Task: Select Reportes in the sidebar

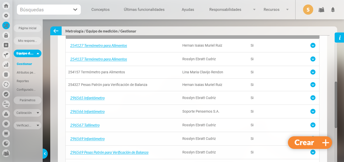Action: click(x=23, y=81)
